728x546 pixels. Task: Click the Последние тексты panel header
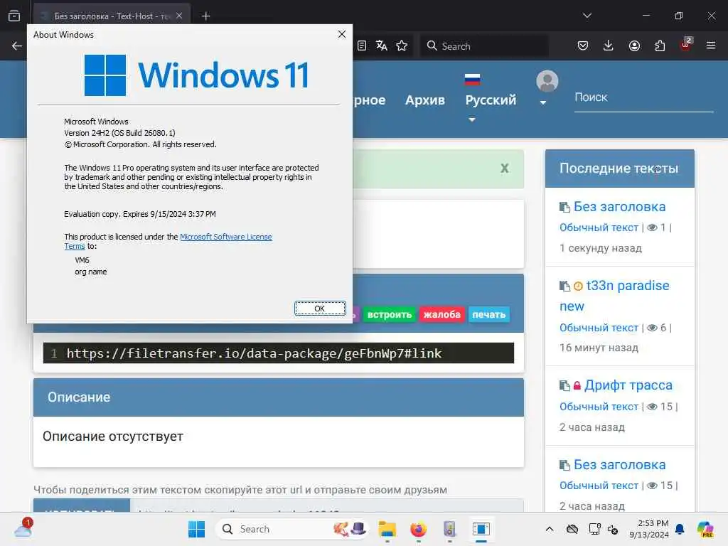tap(619, 168)
